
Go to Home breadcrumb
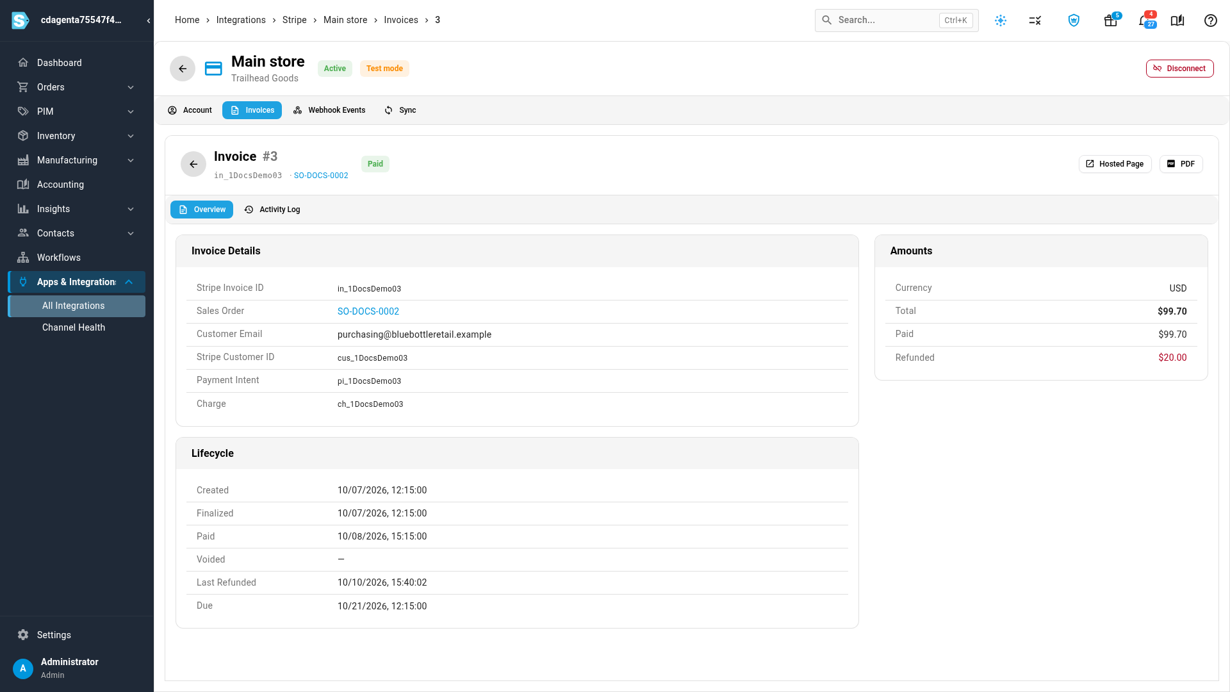pyautogui.click(x=187, y=20)
